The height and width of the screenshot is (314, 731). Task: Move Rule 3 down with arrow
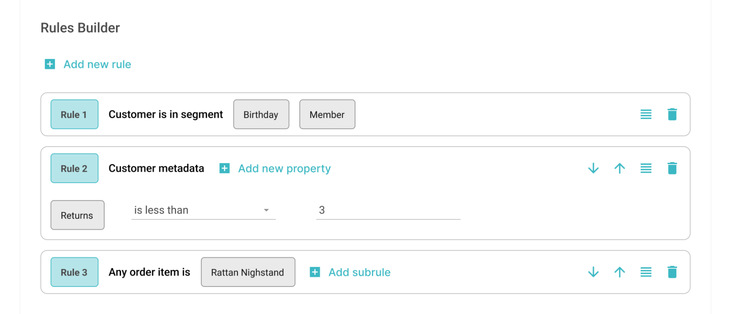pyautogui.click(x=593, y=272)
